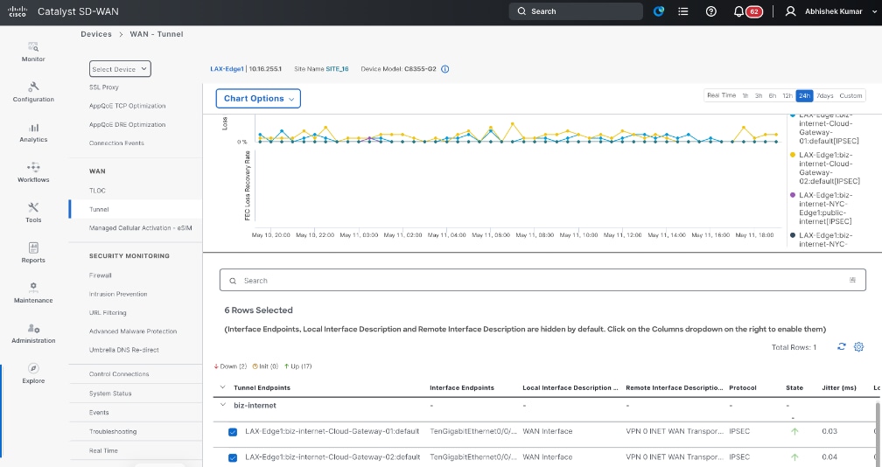Open Reports from the left sidebar
This screenshot has height=467, width=882.
click(x=33, y=253)
